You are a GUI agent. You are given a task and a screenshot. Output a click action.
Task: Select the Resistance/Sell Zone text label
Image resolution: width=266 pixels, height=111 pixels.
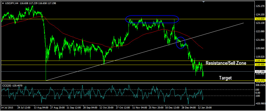(226, 63)
